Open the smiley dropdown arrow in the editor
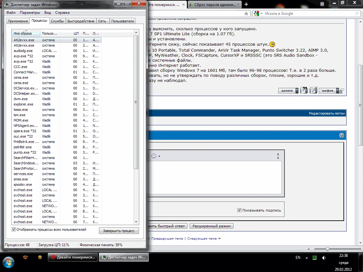 (x=159, y=156)
